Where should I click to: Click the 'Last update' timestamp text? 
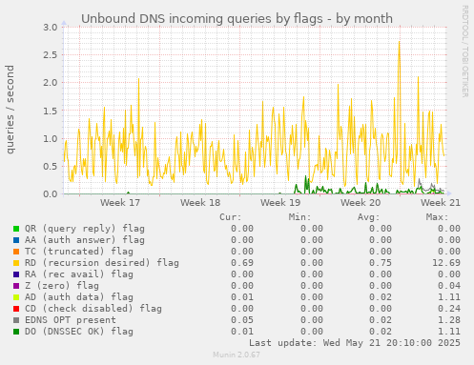click(x=355, y=343)
